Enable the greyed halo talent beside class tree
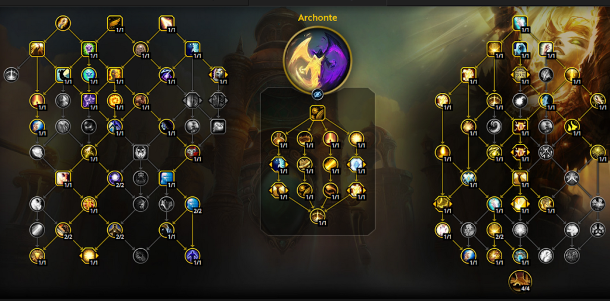 point(11,74)
